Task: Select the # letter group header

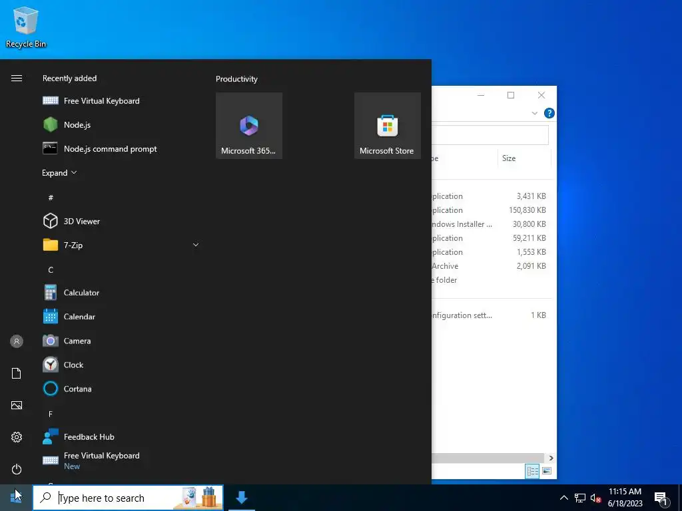Action: [51, 198]
